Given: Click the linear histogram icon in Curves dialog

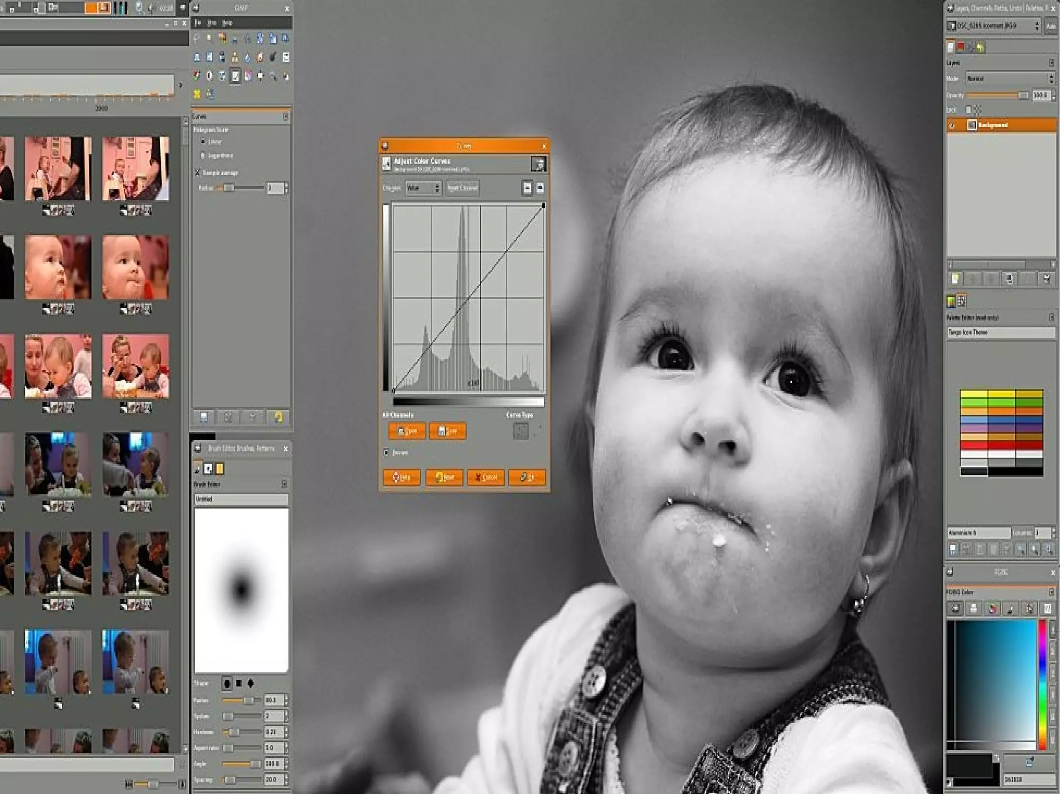Looking at the screenshot, I should pyautogui.click(x=527, y=188).
